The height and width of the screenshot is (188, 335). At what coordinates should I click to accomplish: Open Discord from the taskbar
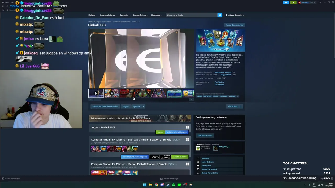[162, 185]
